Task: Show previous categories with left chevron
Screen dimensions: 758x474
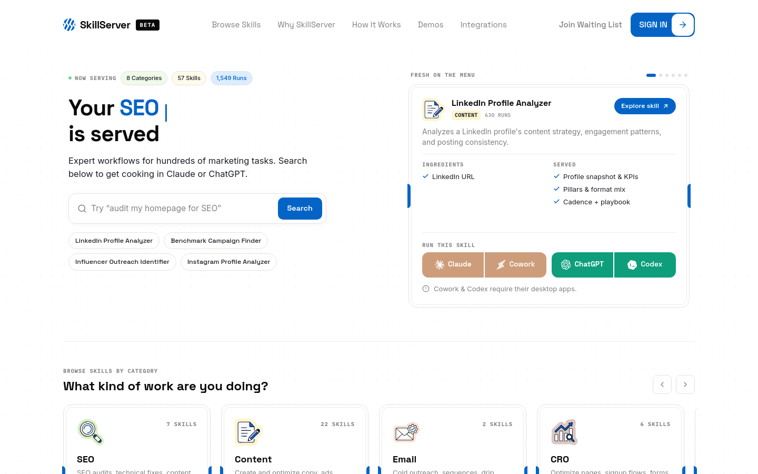Action: click(662, 384)
